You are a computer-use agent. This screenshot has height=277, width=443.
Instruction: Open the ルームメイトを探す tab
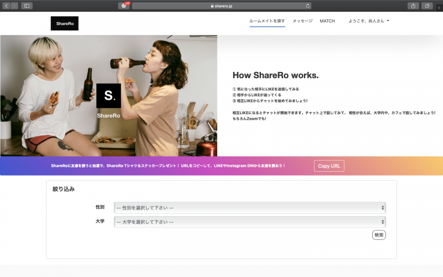click(x=267, y=21)
